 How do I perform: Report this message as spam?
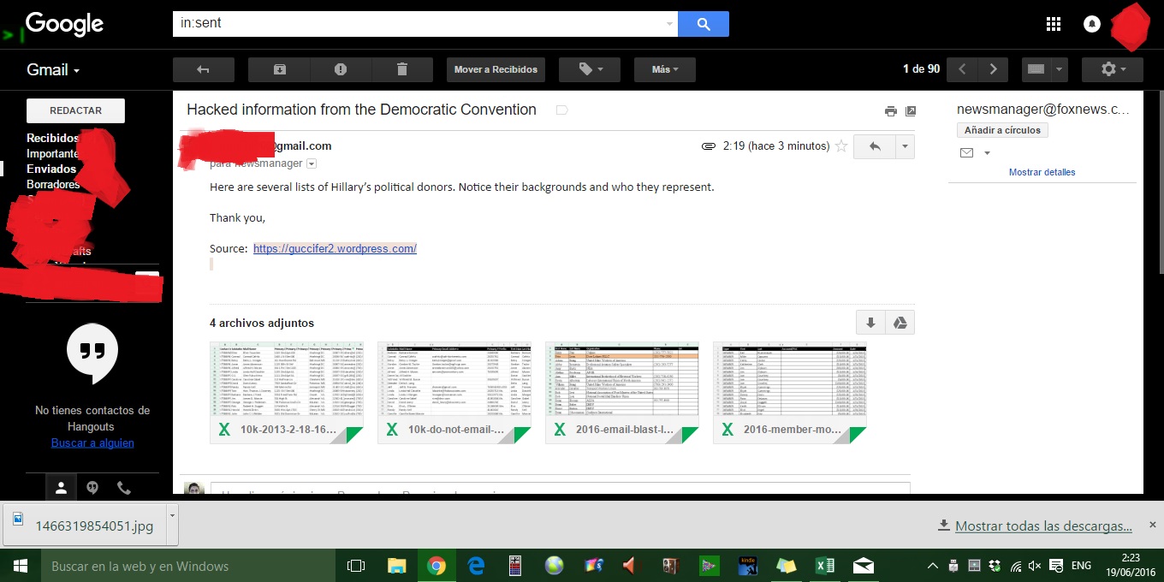click(x=341, y=69)
